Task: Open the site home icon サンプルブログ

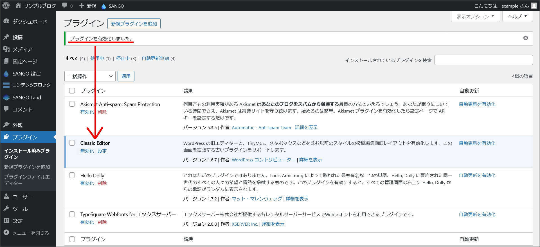Action: coord(18,6)
